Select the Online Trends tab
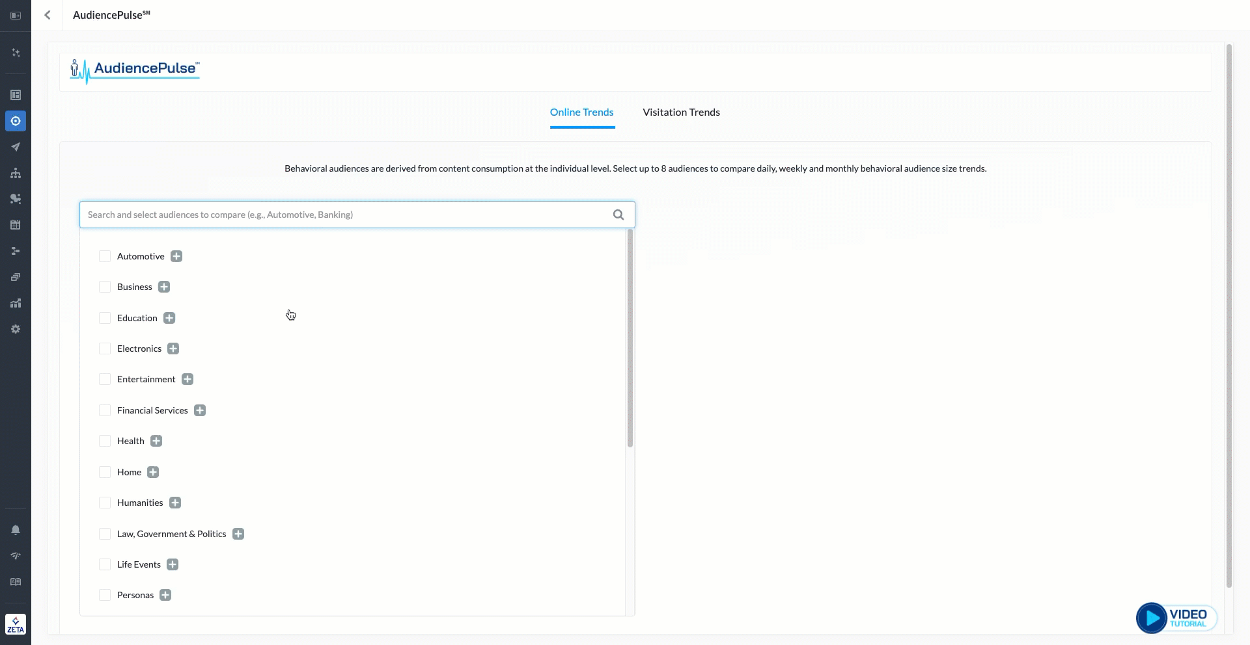The width and height of the screenshot is (1250, 645). tap(581, 112)
